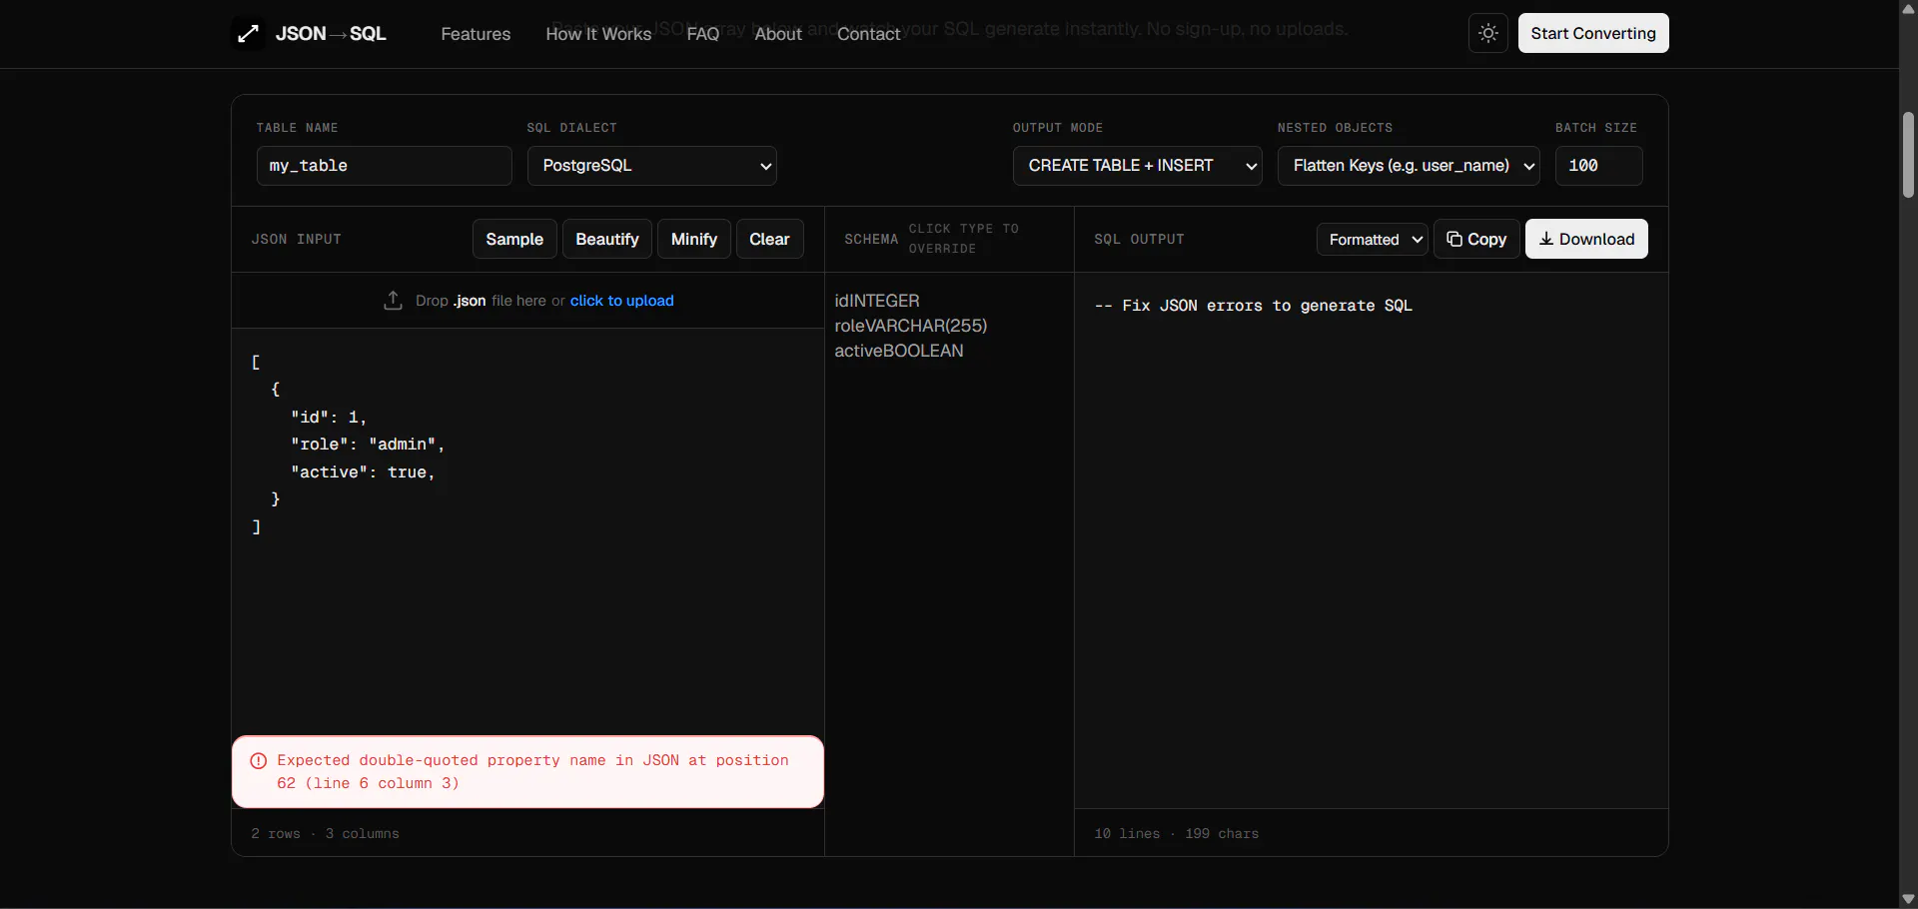Click the copy icon in Copy button
Viewport: 1918px width, 909px height.
pos(1454,239)
